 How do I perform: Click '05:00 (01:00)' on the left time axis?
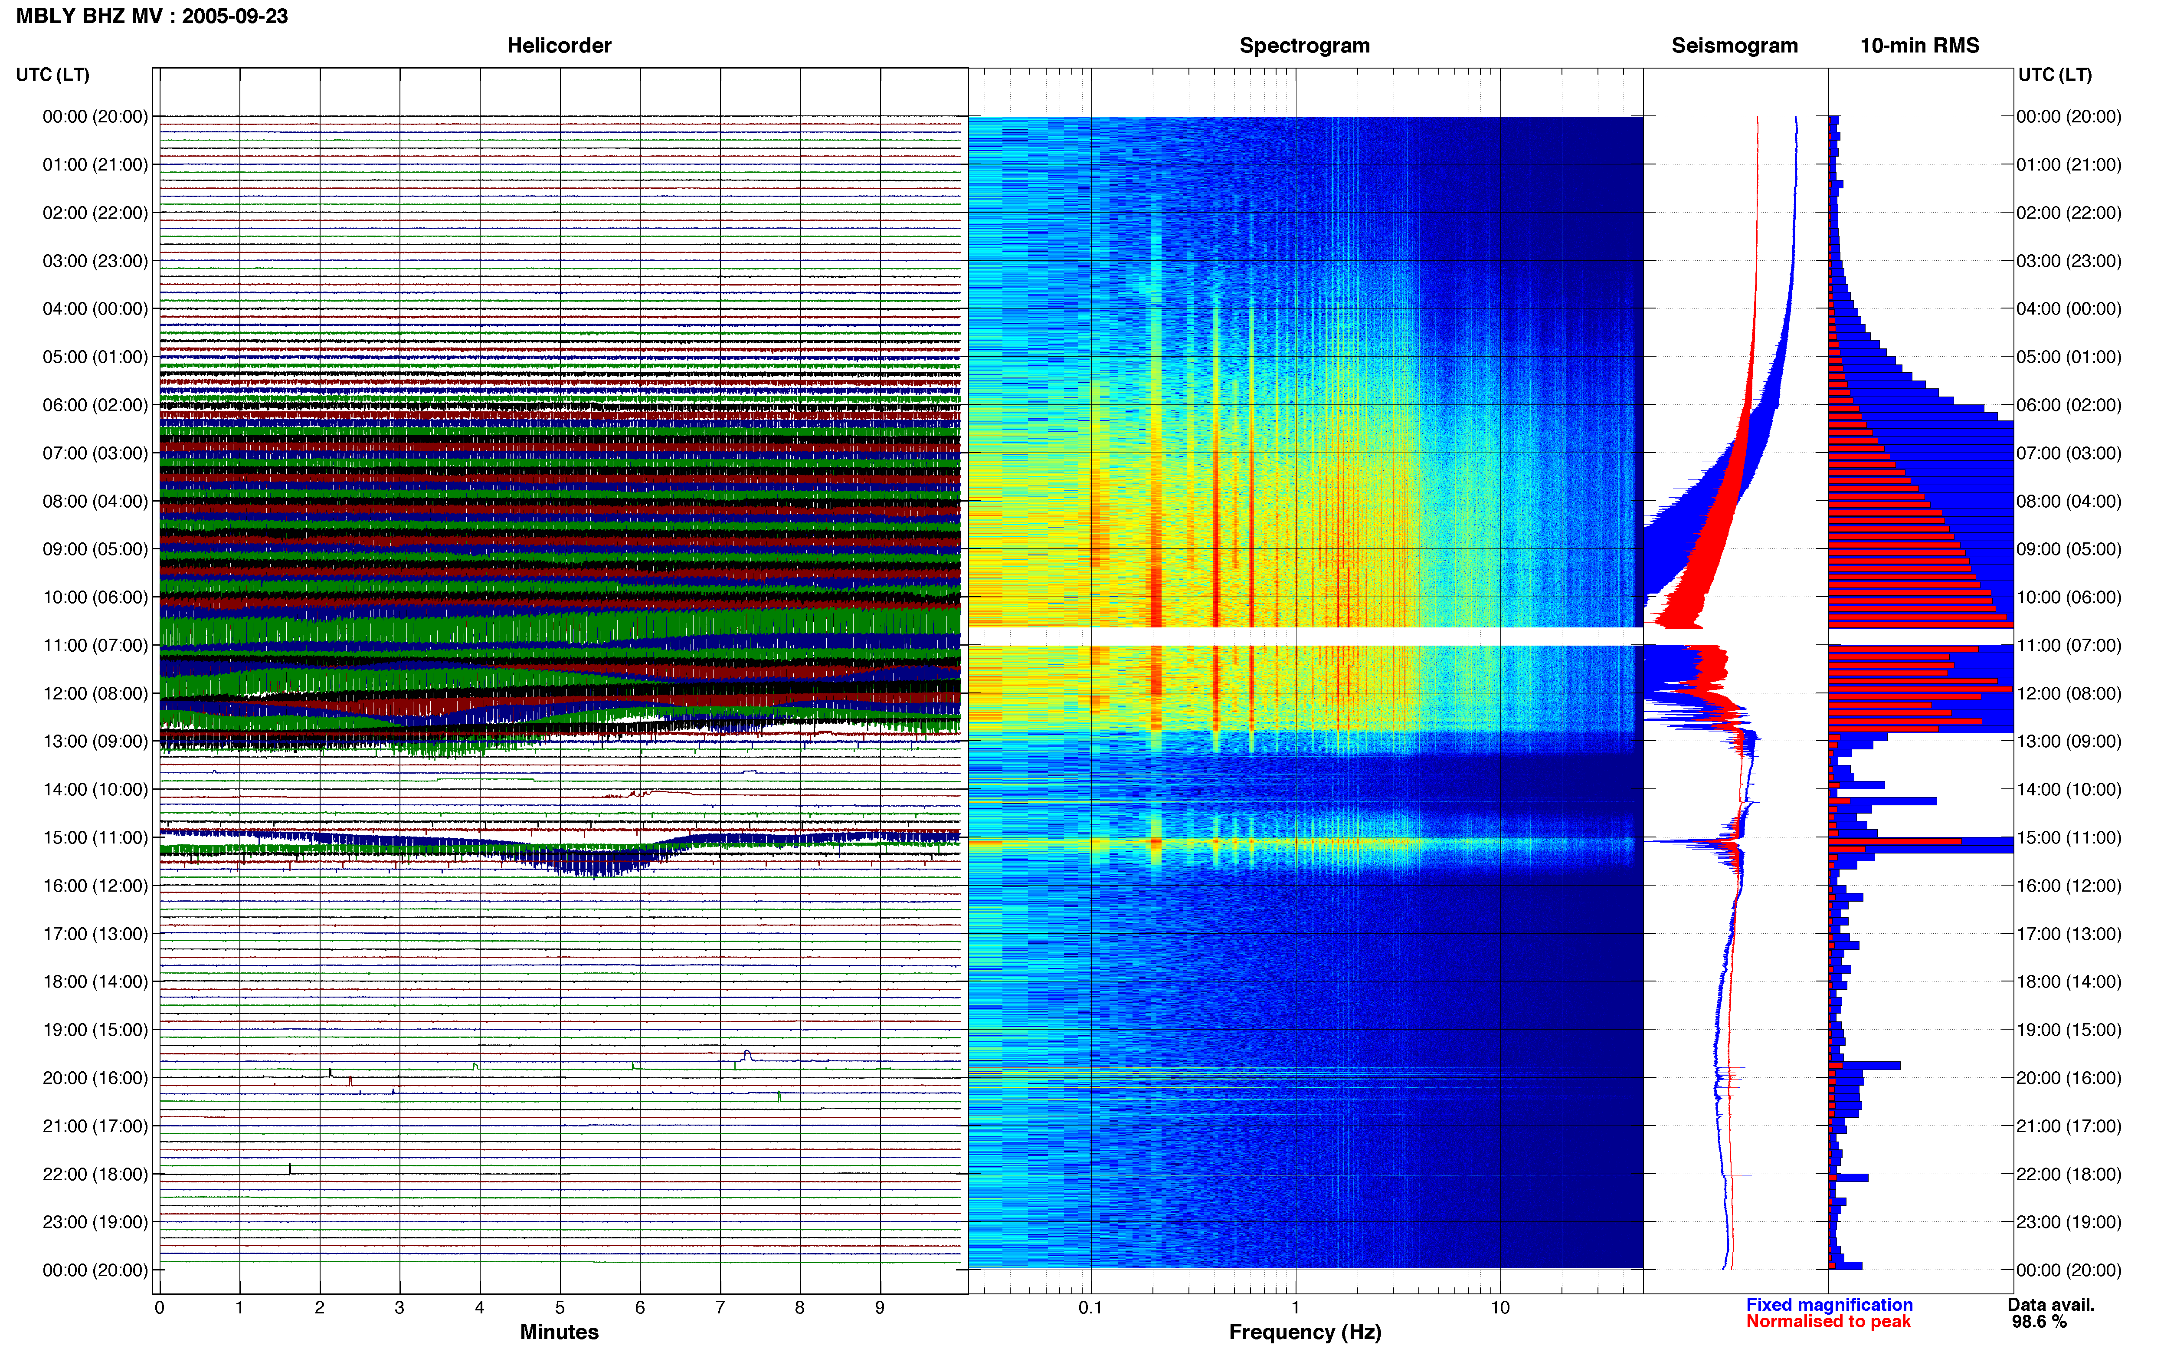pos(95,357)
